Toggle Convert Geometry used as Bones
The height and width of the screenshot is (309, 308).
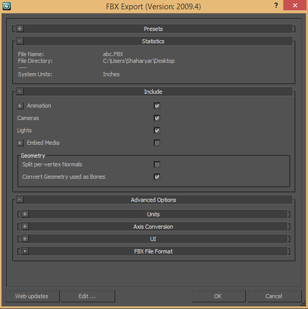pos(157,177)
